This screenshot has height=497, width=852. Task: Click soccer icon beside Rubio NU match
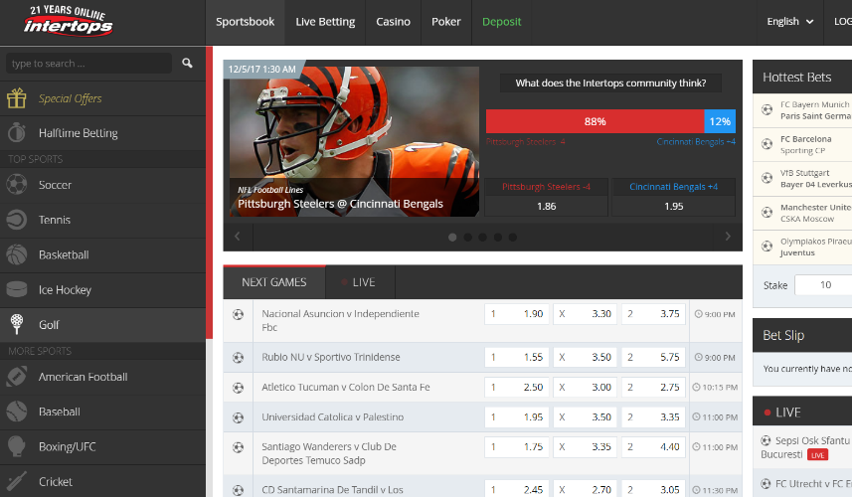tap(238, 358)
